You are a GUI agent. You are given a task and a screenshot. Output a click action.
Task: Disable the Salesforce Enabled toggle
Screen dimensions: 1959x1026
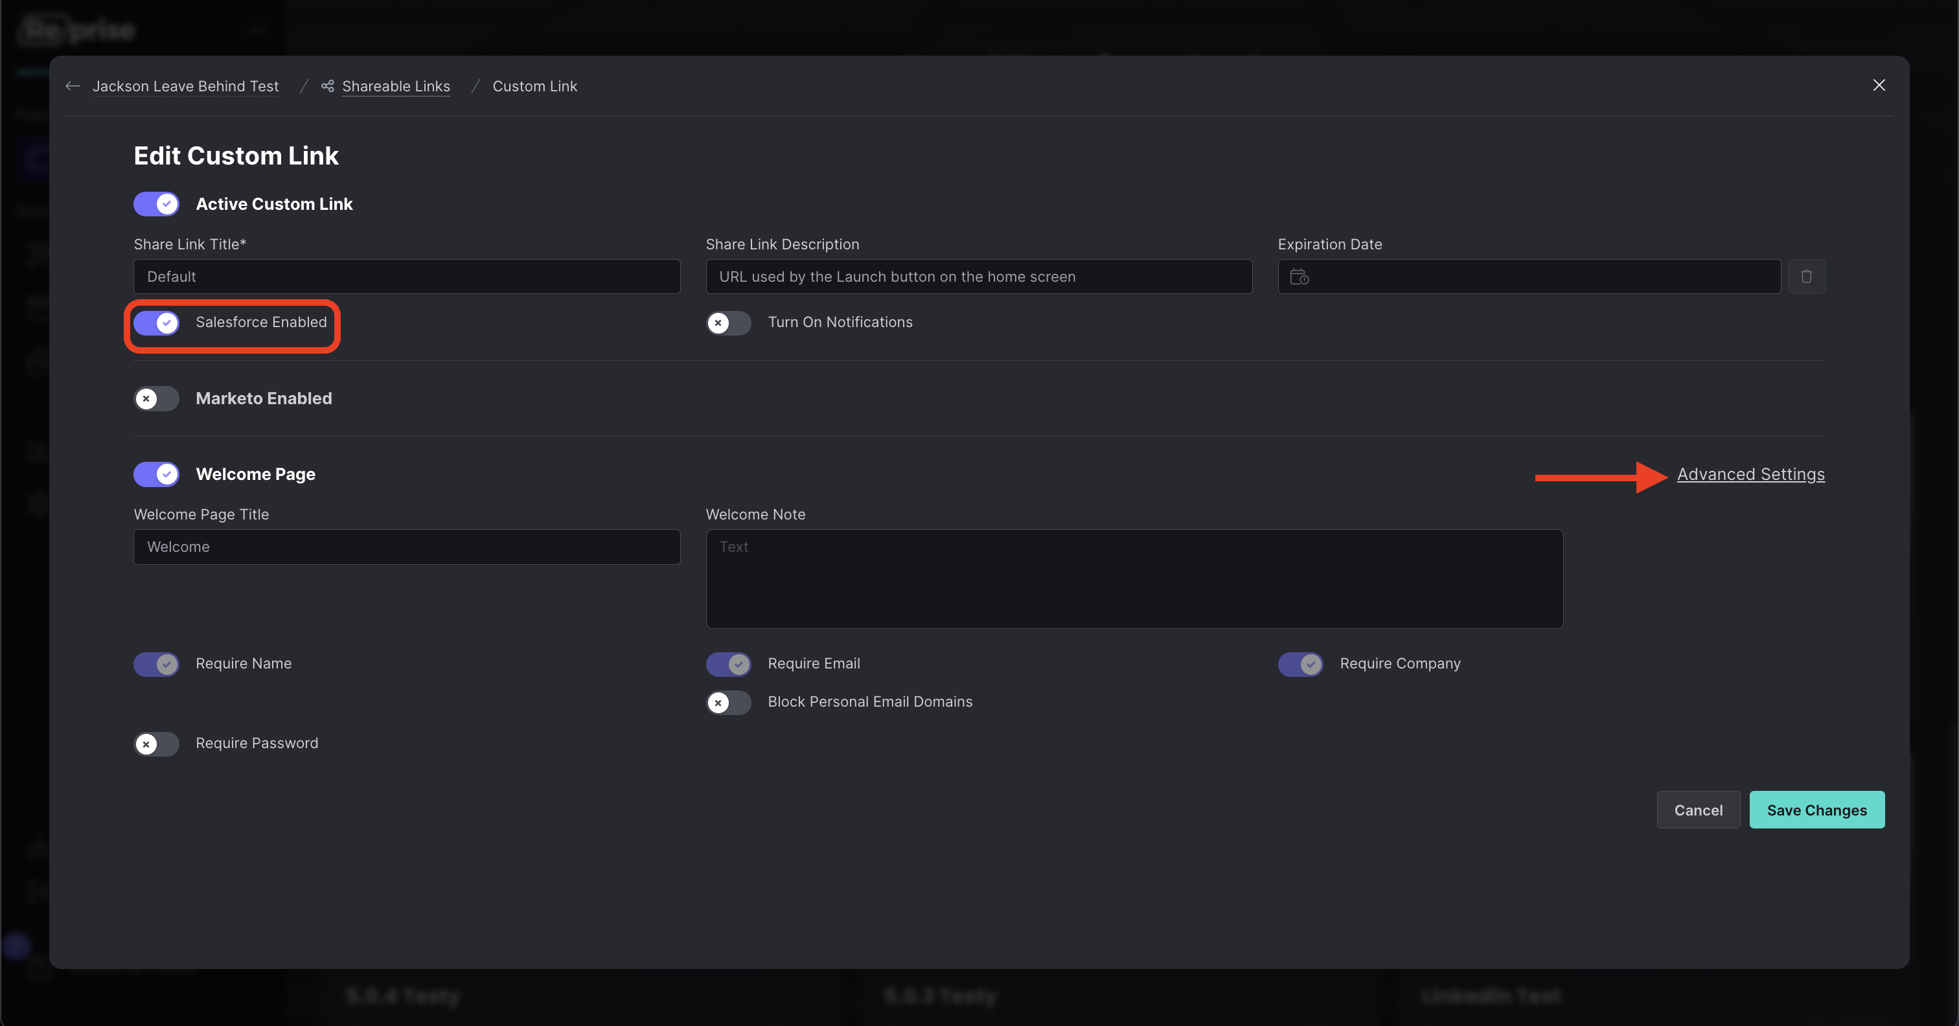[157, 323]
